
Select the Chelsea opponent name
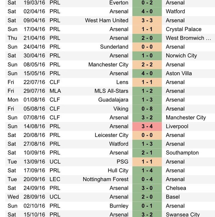pyautogui.click(x=176, y=188)
